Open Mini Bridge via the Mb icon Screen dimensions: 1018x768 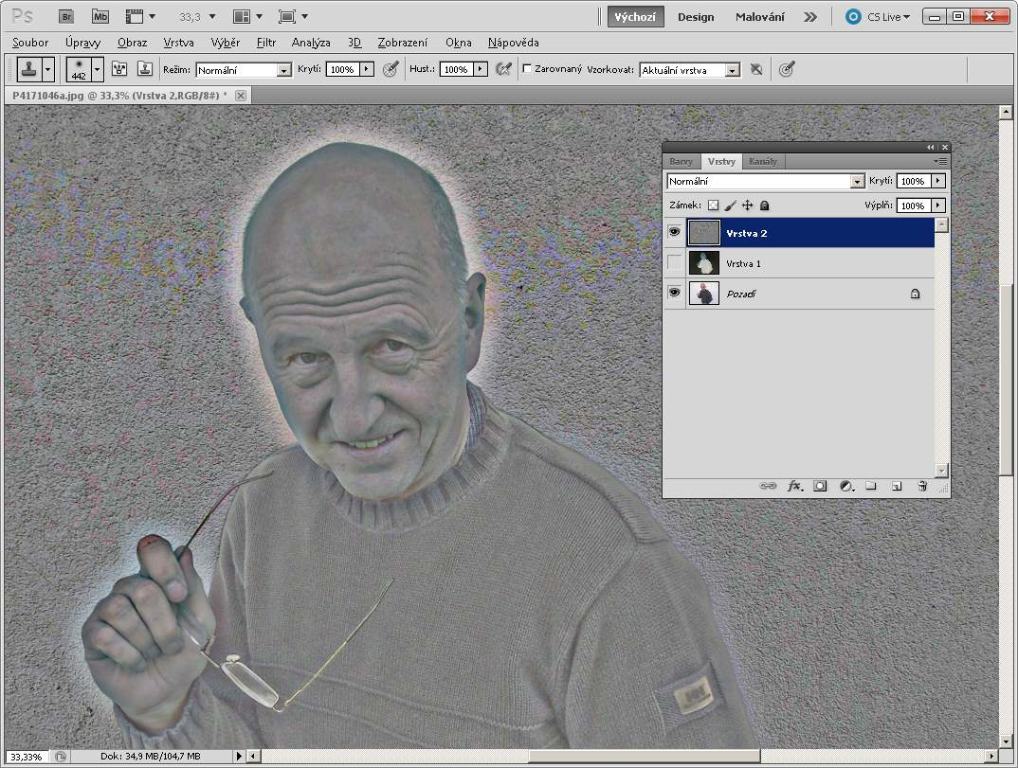pos(100,16)
